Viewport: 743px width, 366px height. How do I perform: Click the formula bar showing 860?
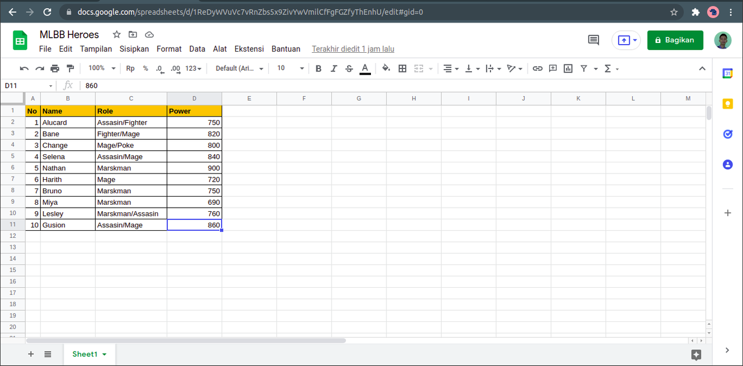[395, 85]
